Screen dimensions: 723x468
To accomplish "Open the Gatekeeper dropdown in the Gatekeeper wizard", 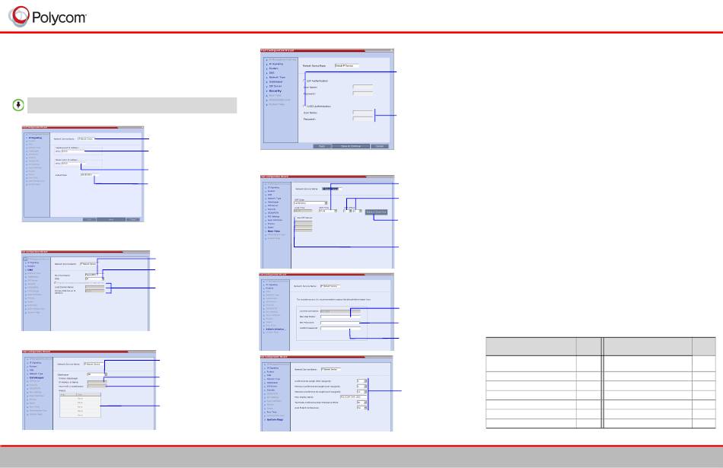I will (x=97, y=374).
